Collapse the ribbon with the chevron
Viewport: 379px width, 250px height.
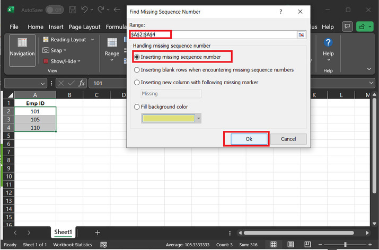[369, 69]
